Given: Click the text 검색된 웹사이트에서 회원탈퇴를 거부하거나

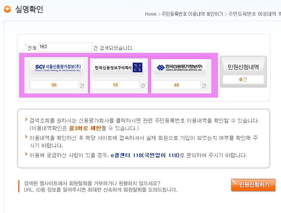Looking at the screenshot, I should 92,183.
